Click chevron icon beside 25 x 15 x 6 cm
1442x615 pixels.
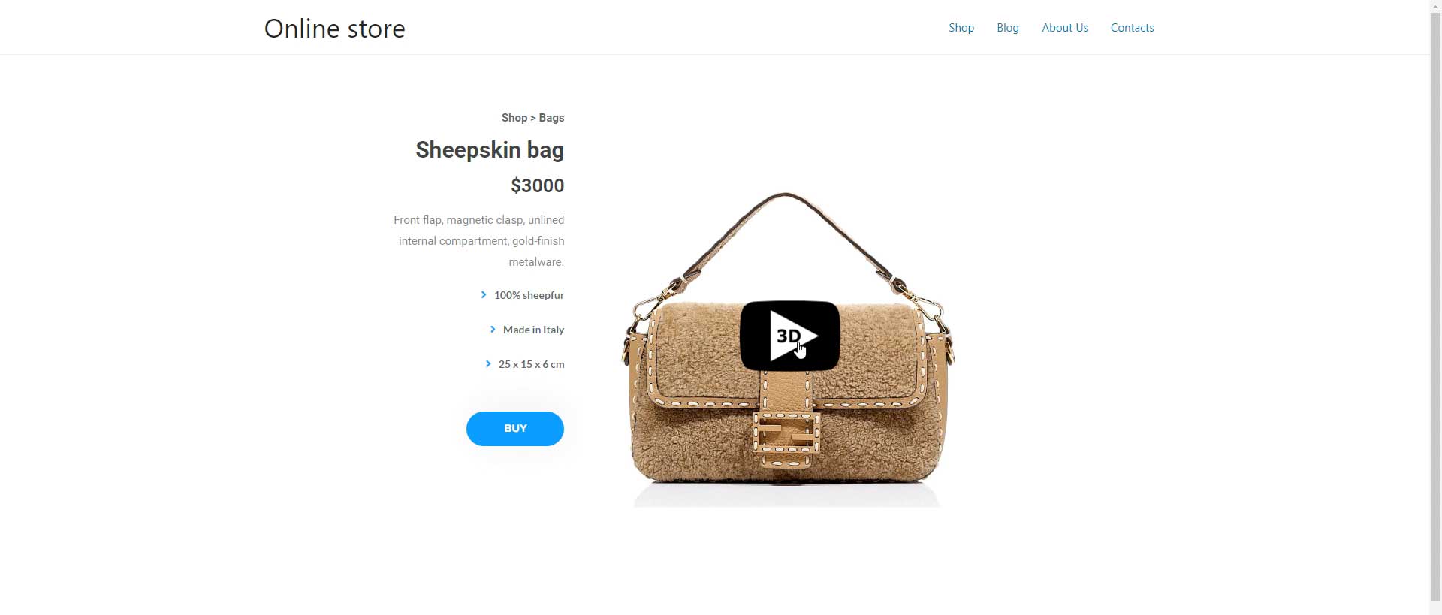488,364
